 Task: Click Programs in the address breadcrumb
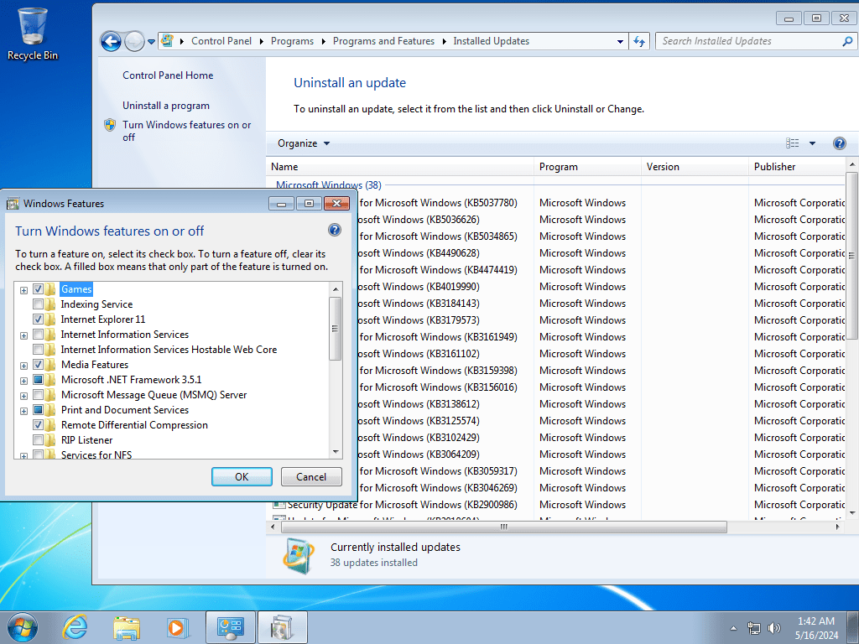(x=292, y=41)
